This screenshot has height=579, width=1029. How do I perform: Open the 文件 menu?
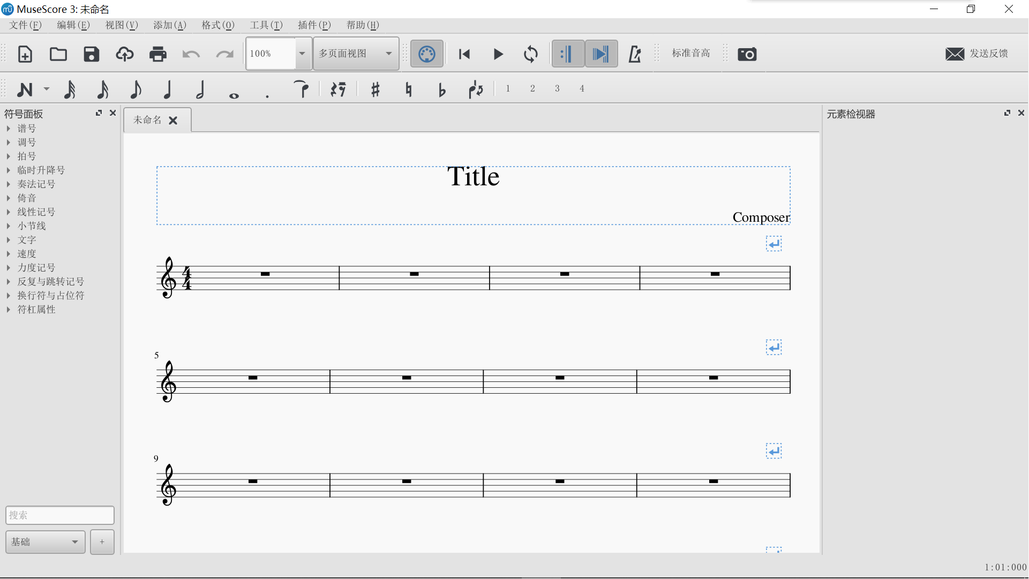coord(25,25)
